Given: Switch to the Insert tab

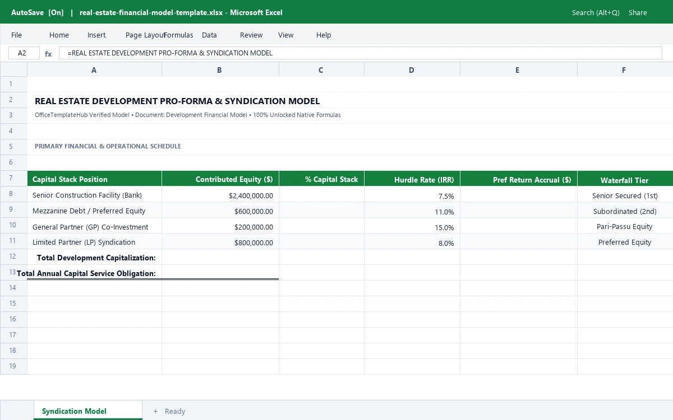Looking at the screenshot, I should (x=96, y=35).
